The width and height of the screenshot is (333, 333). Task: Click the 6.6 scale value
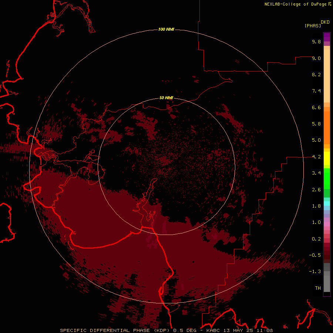tap(316, 107)
